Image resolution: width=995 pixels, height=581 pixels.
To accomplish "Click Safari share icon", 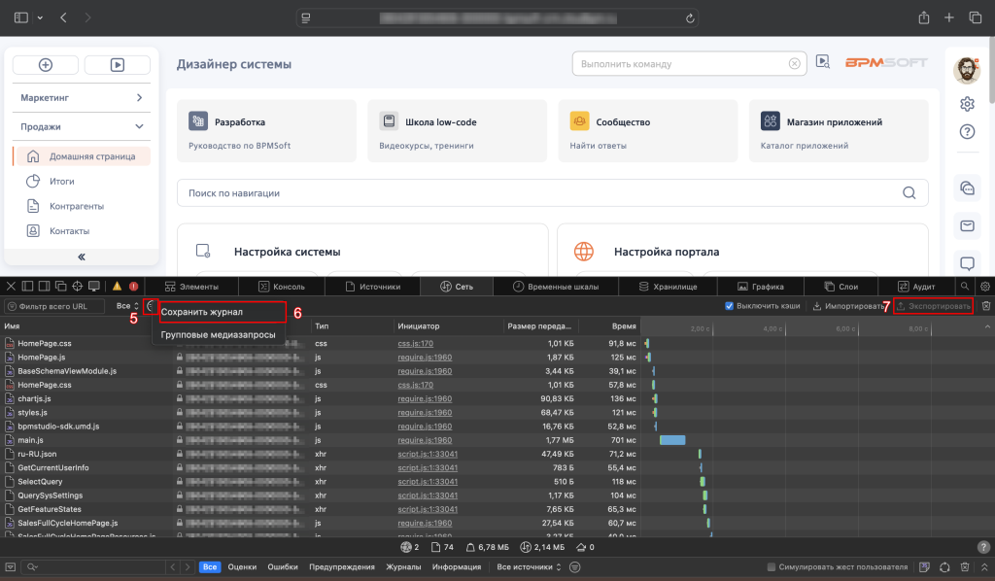I will 924,17.
